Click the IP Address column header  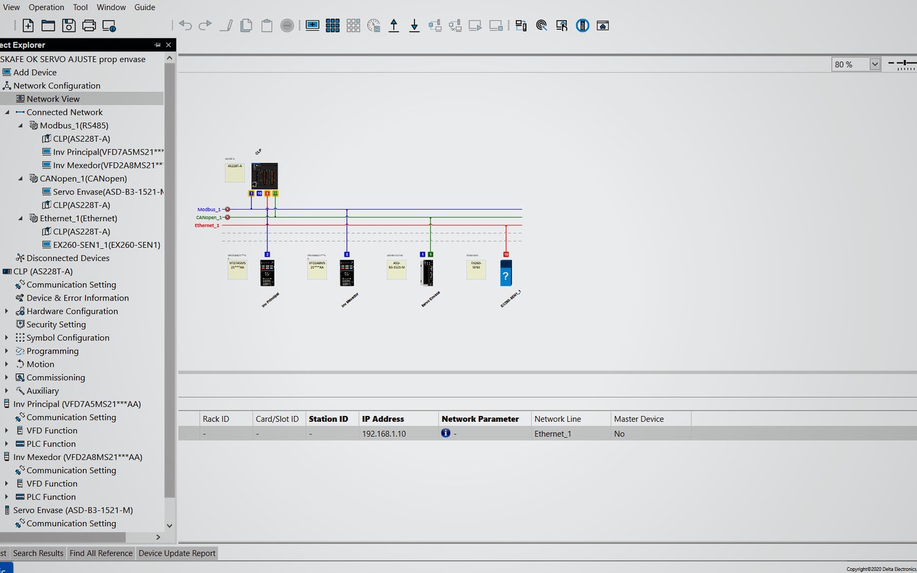tap(398, 419)
